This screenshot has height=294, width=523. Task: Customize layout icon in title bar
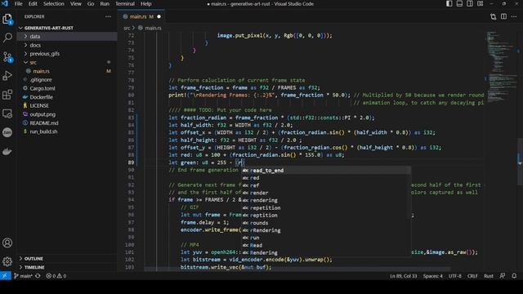click(480, 3)
